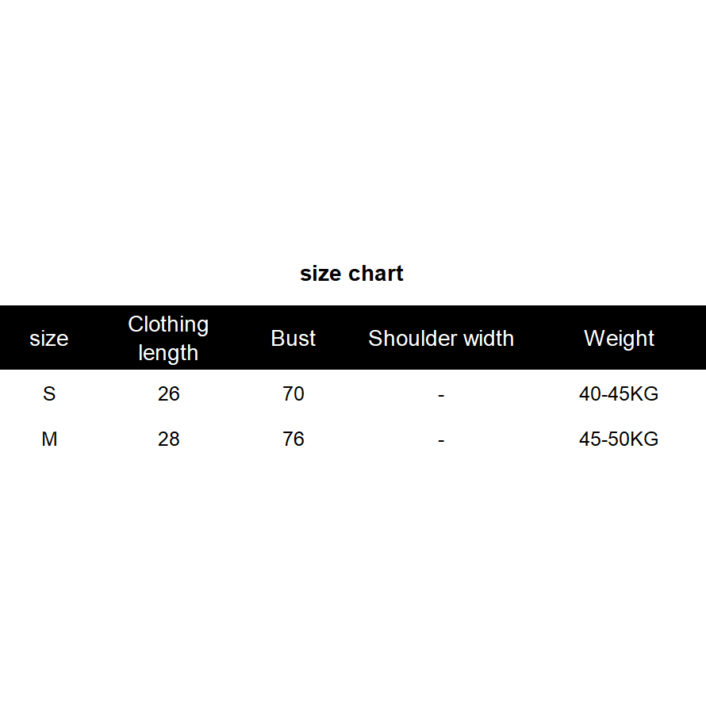Click the word 'Clothing' in the header
The height and width of the screenshot is (706, 706).
168,324
